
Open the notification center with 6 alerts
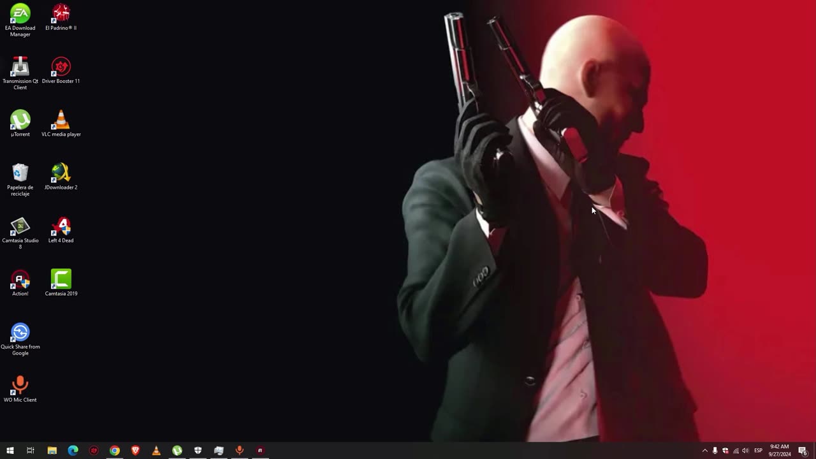[x=803, y=451]
